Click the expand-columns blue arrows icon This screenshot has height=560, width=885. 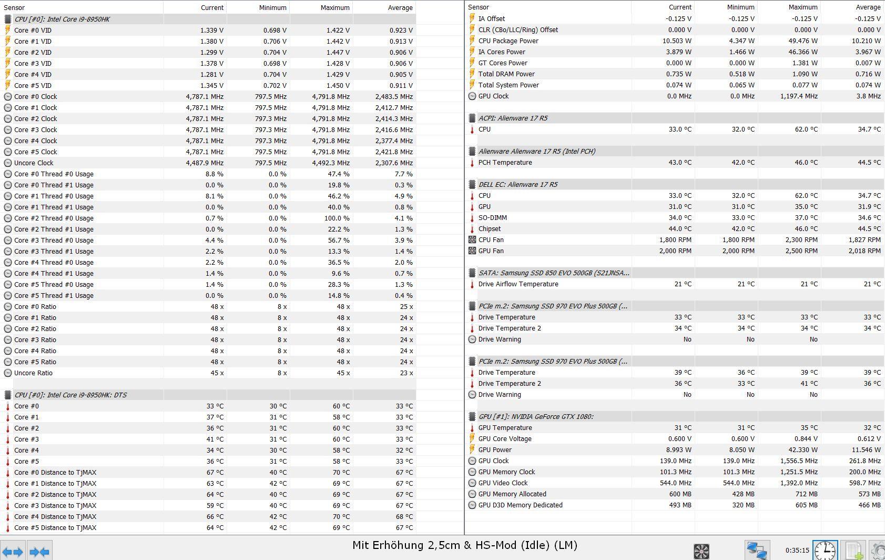[13, 552]
